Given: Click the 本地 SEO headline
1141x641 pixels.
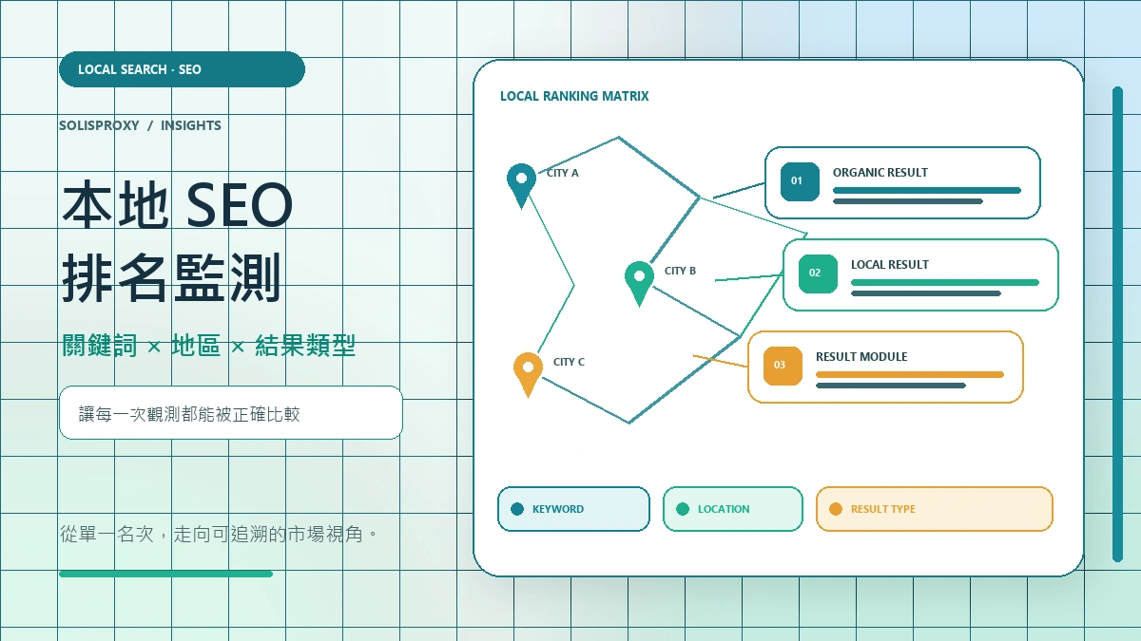Looking at the screenshot, I should (177, 204).
